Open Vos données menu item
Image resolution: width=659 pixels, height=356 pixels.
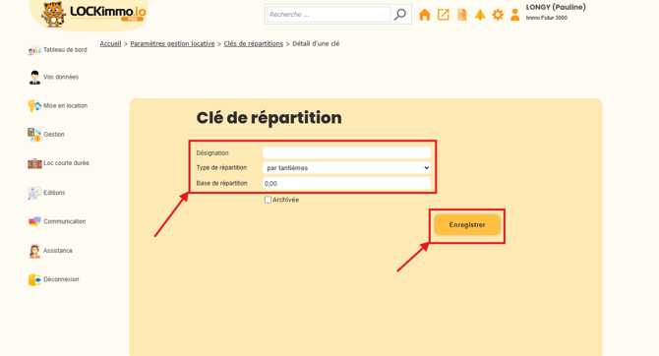[61, 77]
